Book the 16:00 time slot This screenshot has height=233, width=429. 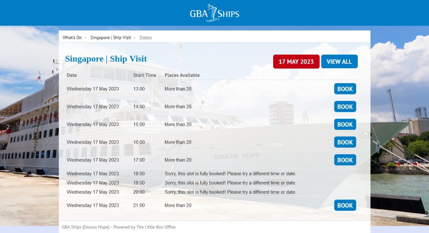click(x=345, y=142)
